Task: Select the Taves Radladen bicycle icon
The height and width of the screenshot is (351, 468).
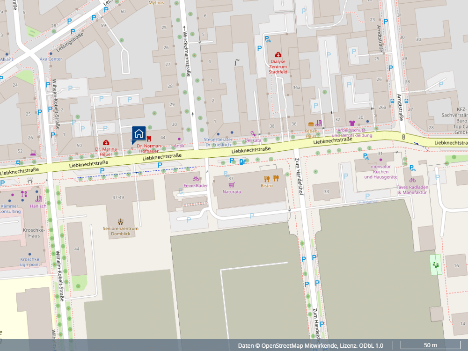Action: click(412, 180)
